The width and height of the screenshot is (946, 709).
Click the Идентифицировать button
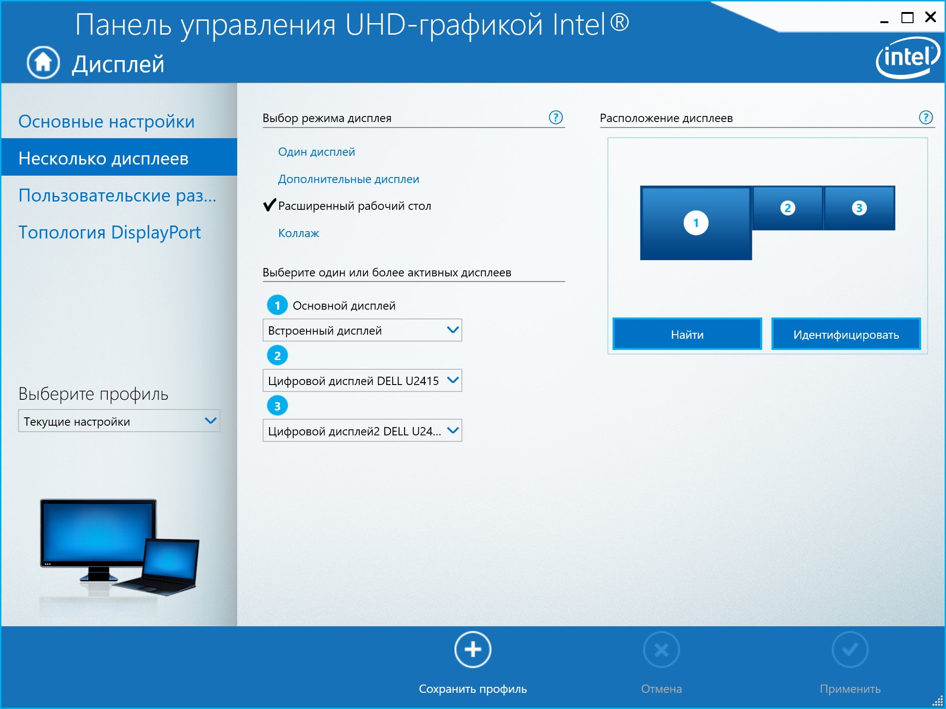(846, 334)
